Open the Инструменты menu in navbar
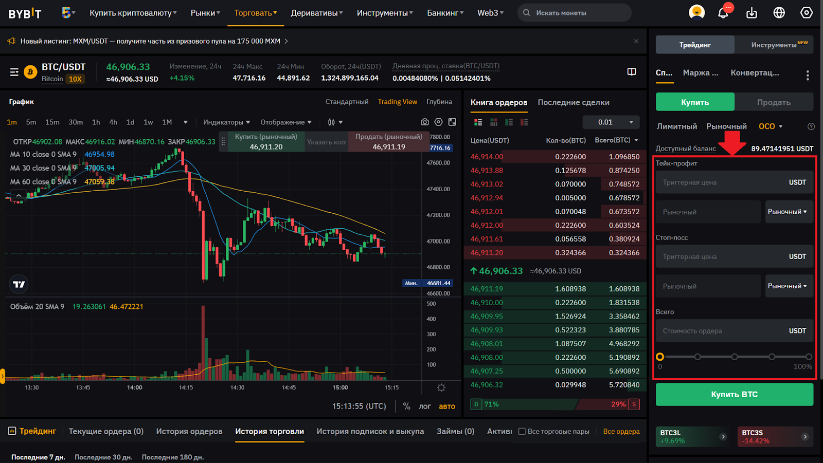 (385, 13)
